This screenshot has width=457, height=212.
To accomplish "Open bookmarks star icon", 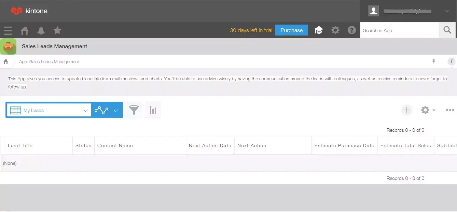I will click(x=57, y=30).
